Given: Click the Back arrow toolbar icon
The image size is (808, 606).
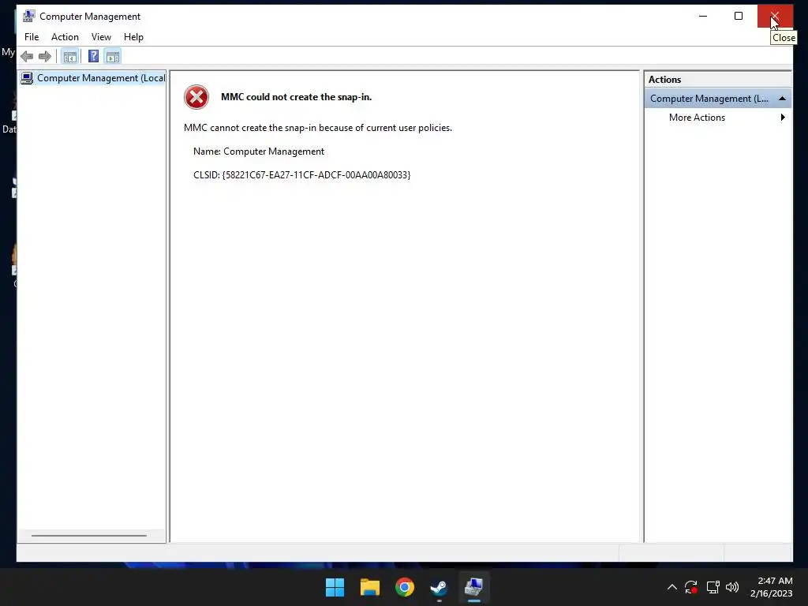Looking at the screenshot, I should point(27,56).
